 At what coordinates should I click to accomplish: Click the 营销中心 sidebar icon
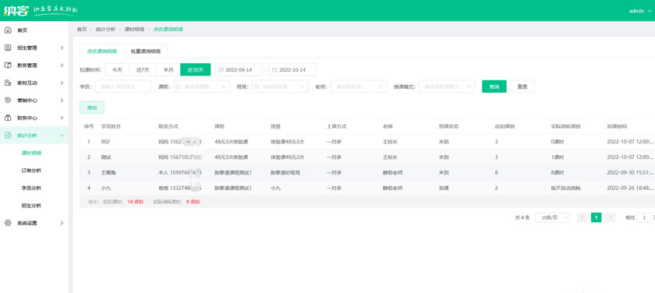(x=8, y=101)
